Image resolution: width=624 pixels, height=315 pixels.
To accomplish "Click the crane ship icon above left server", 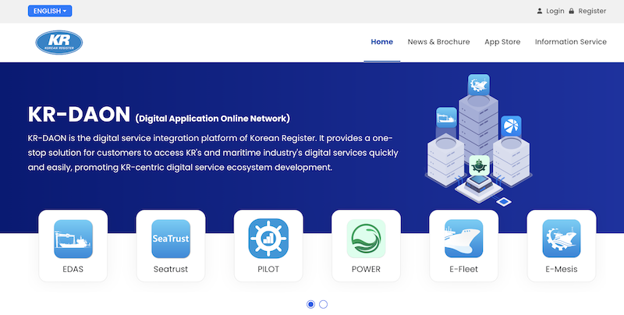I will pos(446,117).
